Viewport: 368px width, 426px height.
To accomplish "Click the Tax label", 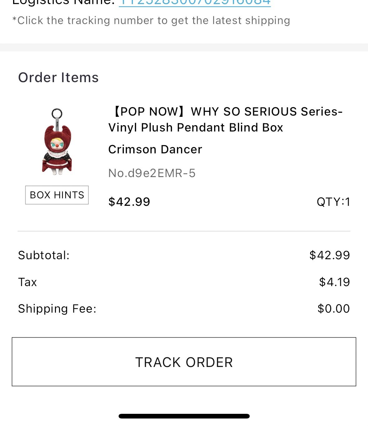I will coord(27,282).
